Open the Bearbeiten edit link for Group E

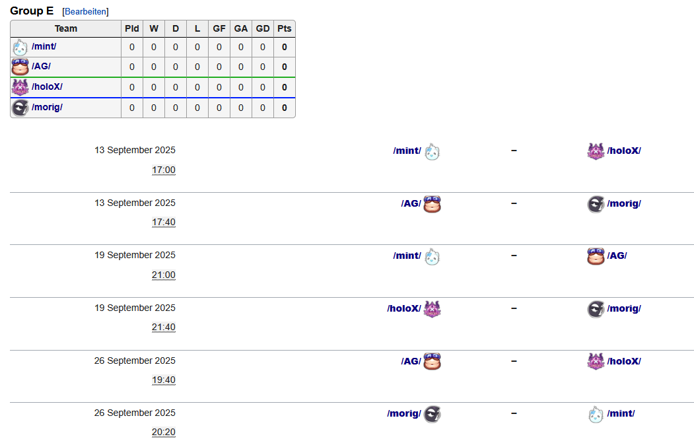85,11
